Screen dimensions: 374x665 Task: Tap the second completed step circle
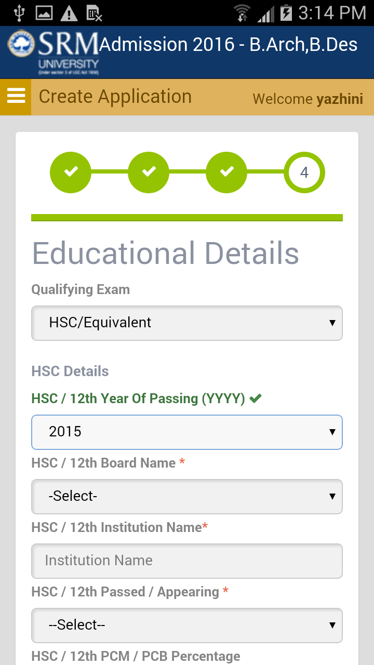[x=149, y=172]
